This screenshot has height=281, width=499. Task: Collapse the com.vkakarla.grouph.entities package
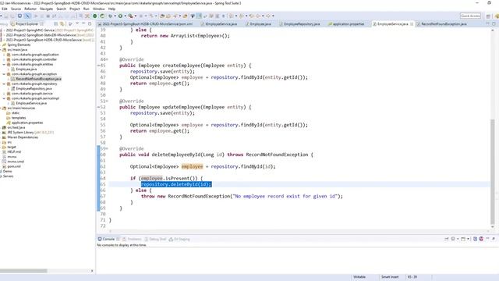[x=4, y=64]
